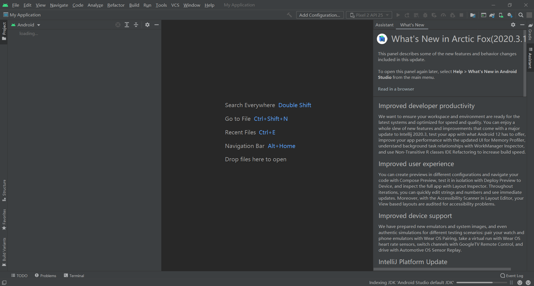
Task: Hide the Assistant panel with minus icon
Action: coord(522,25)
